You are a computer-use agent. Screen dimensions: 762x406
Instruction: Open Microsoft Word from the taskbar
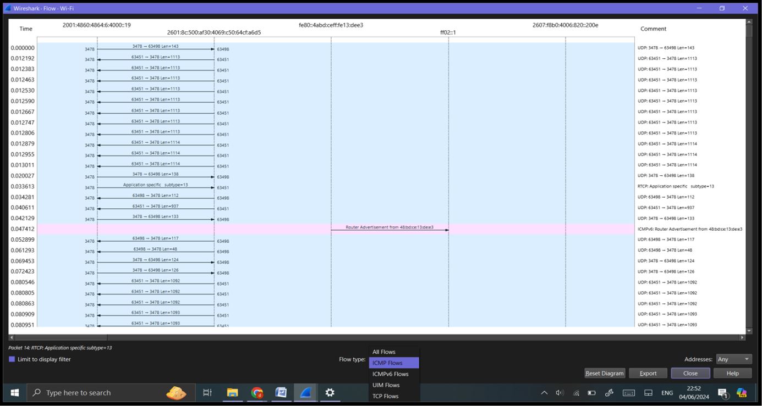click(281, 392)
